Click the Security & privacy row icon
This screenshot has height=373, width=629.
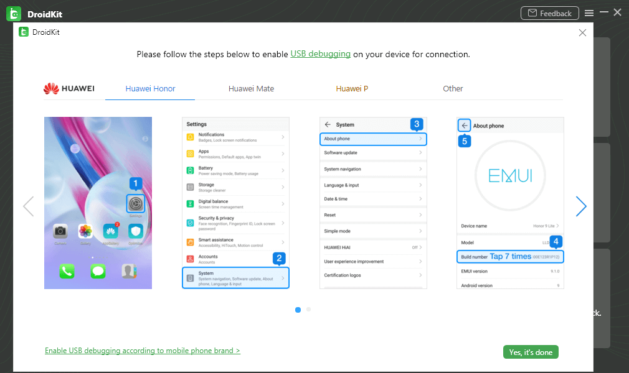(x=190, y=223)
